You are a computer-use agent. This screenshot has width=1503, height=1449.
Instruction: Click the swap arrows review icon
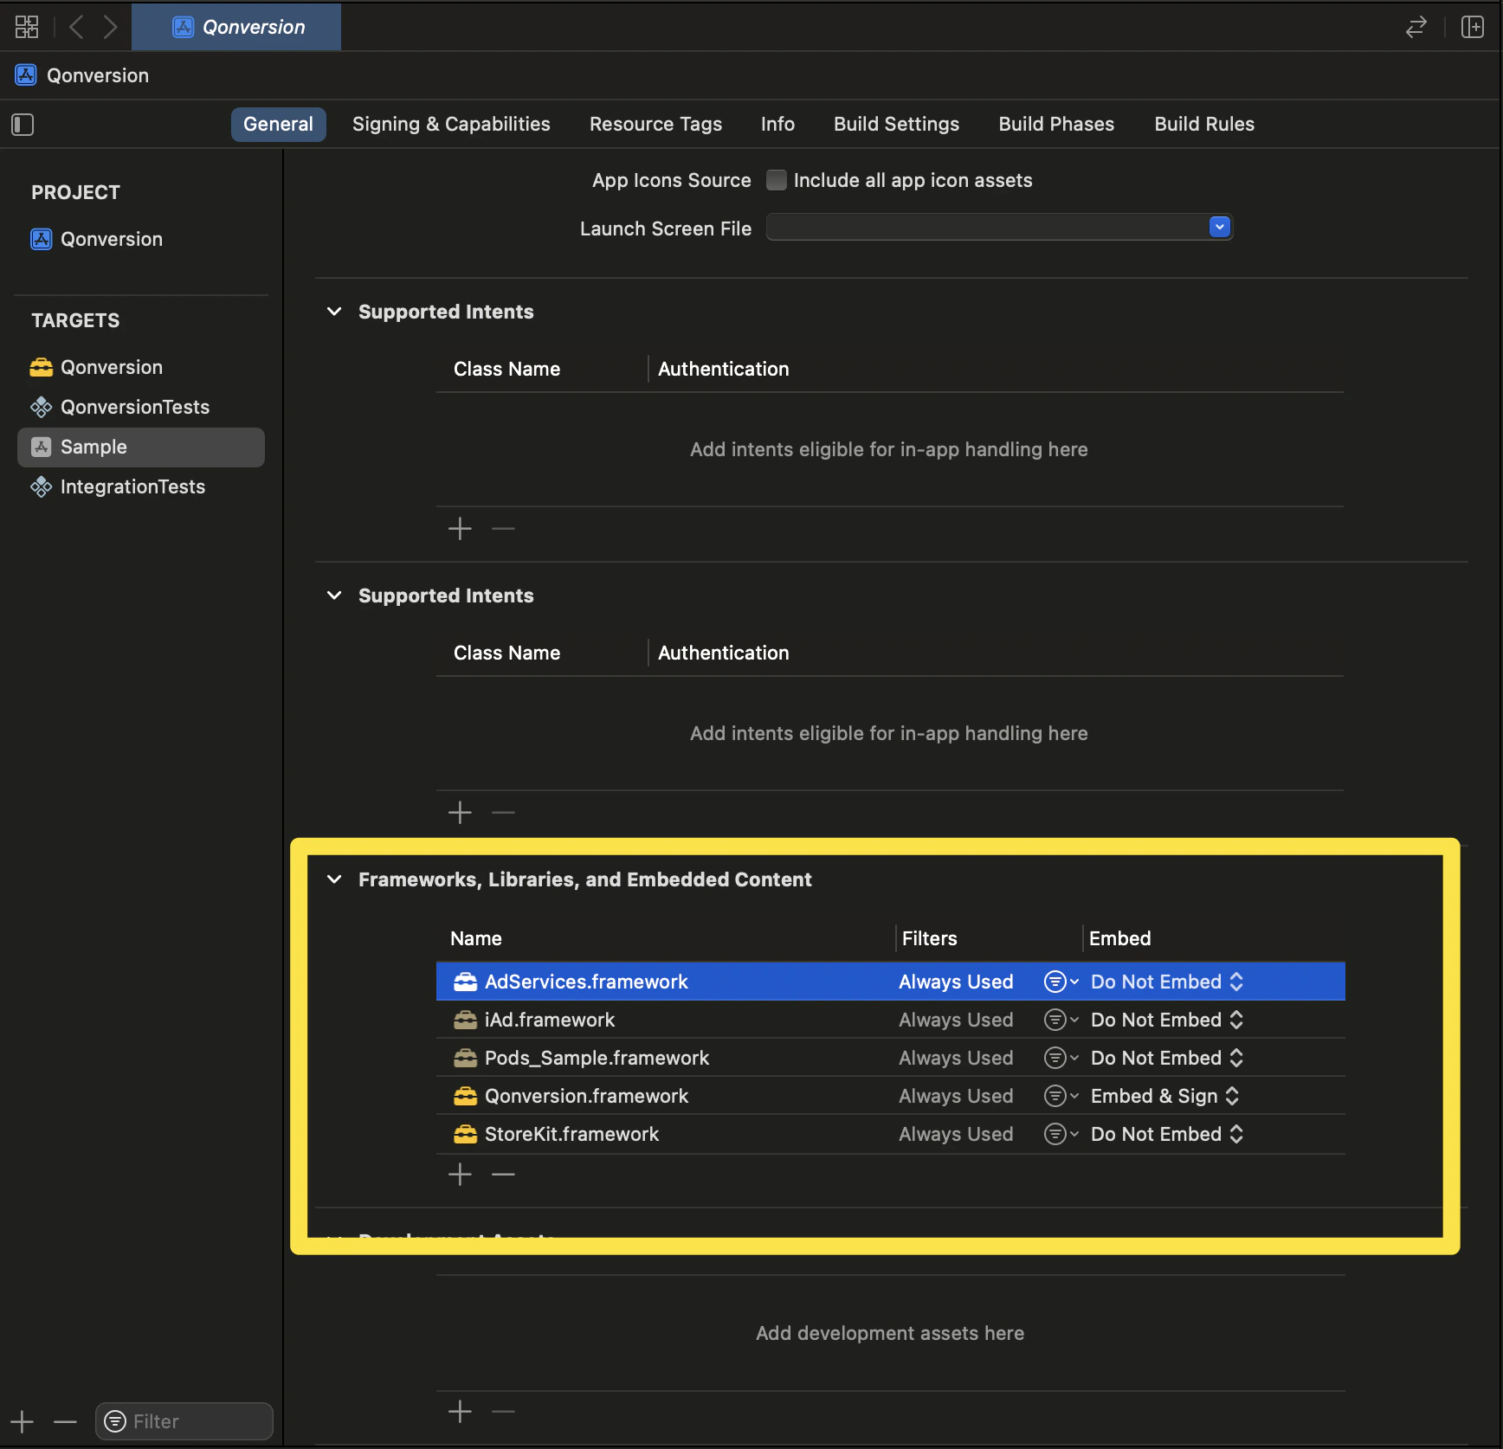(x=1416, y=28)
